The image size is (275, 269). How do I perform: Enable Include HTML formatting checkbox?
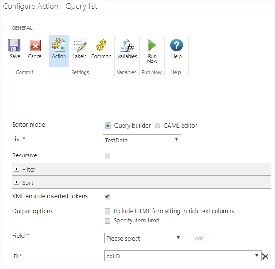click(107, 211)
